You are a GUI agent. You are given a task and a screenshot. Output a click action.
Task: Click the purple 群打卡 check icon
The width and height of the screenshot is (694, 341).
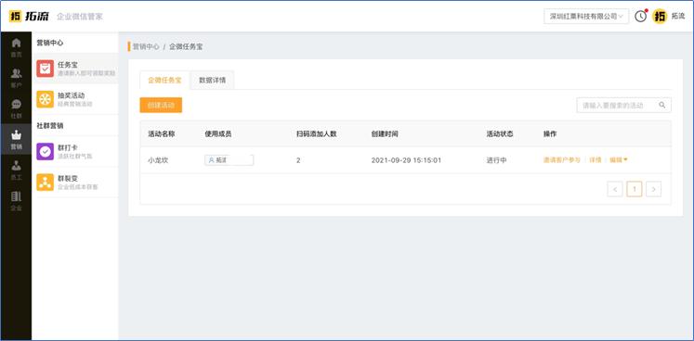pyautogui.click(x=46, y=152)
